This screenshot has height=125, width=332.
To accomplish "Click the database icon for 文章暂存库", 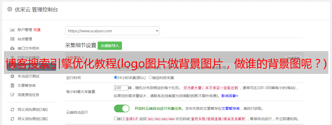I will pyautogui.click(x=12, y=85).
